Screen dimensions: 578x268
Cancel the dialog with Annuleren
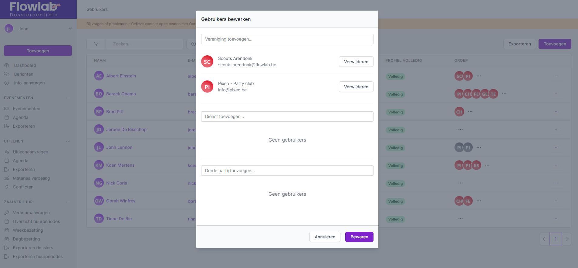coord(325,237)
